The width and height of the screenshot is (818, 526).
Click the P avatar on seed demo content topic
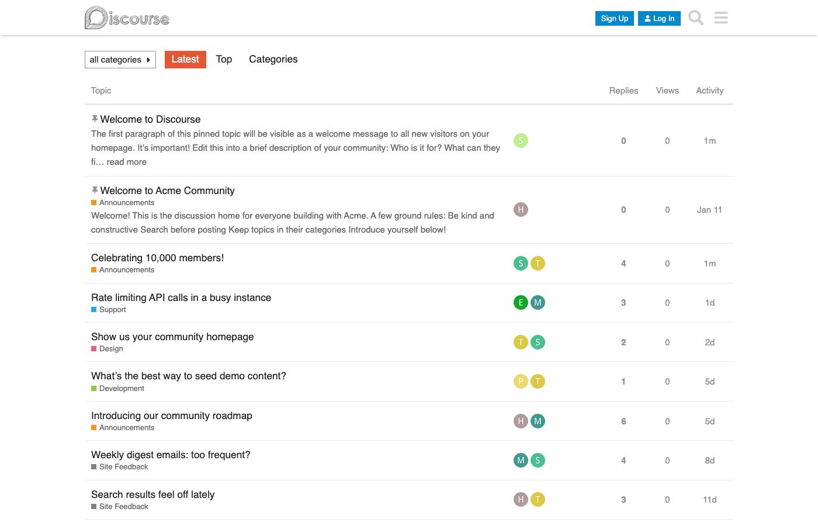pos(521,381)
